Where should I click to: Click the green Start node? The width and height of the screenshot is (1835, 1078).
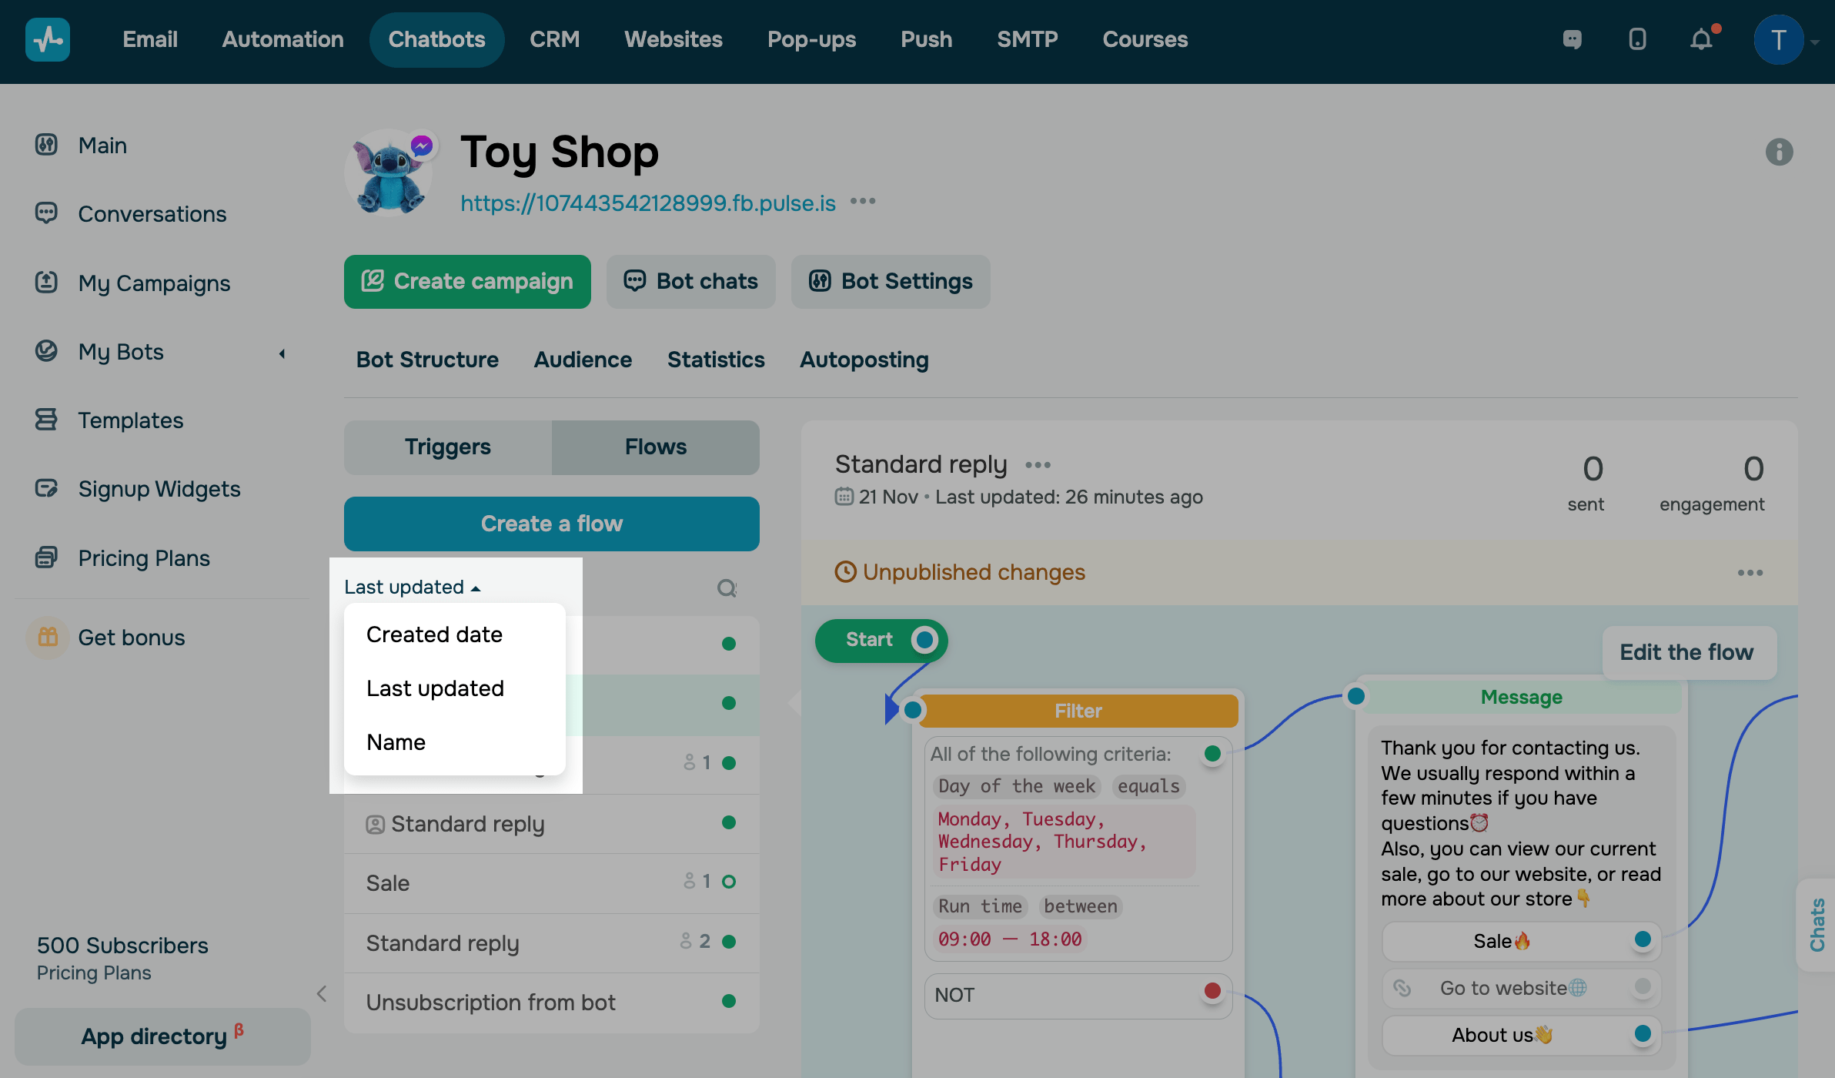click(870, 640)
